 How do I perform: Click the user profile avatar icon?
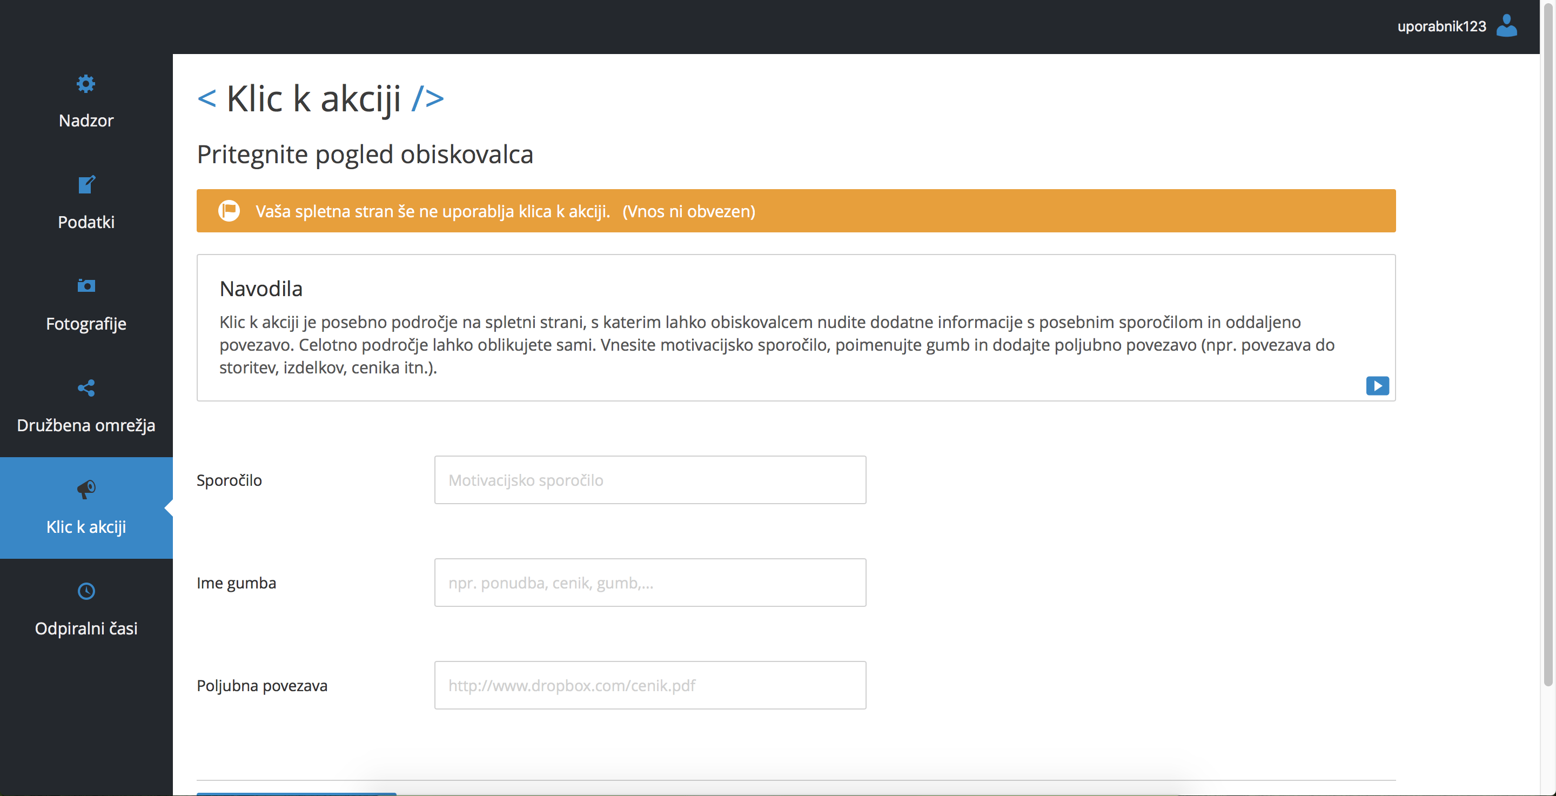(1506, 26)
